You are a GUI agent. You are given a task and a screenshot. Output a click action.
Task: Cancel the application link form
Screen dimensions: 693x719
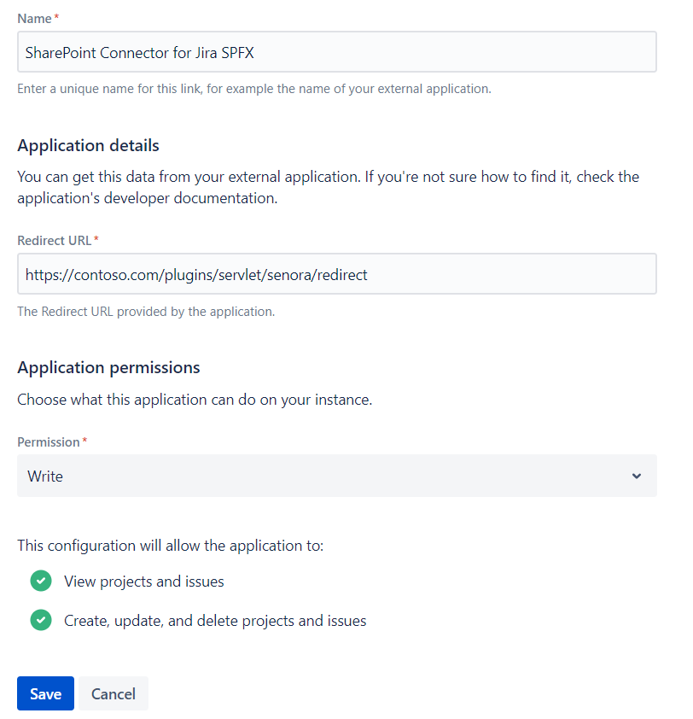click(114, 693)
